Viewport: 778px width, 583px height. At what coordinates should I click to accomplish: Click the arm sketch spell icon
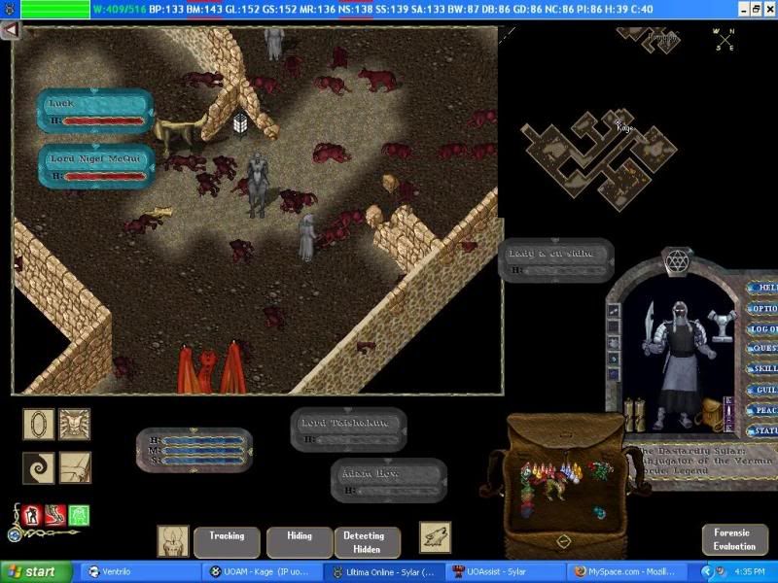(x=75, y=467)
